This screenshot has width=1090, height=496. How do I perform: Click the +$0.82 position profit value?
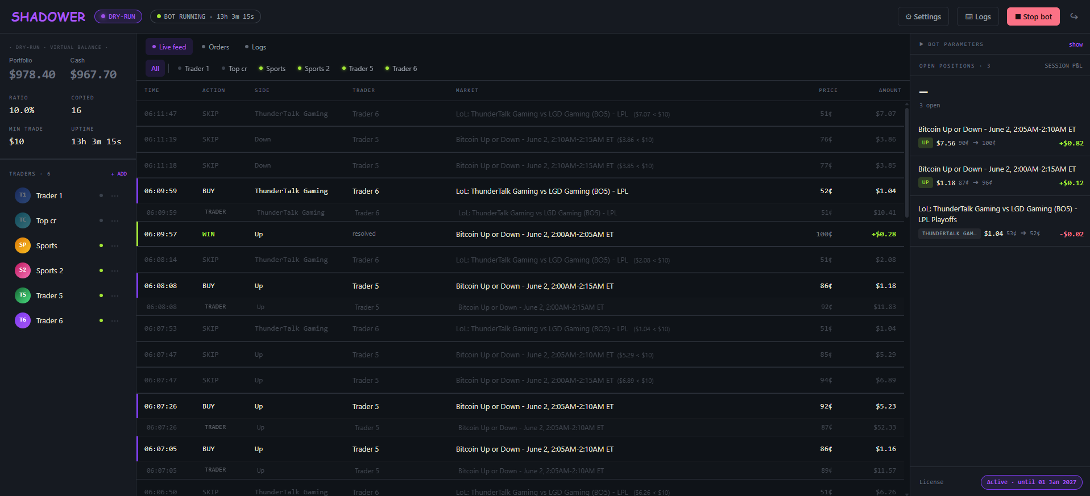point(1071,143)
